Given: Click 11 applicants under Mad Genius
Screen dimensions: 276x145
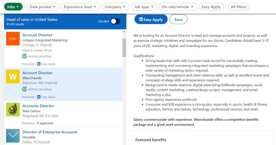Looking at the screenshot, I should (x=45, y=123).
